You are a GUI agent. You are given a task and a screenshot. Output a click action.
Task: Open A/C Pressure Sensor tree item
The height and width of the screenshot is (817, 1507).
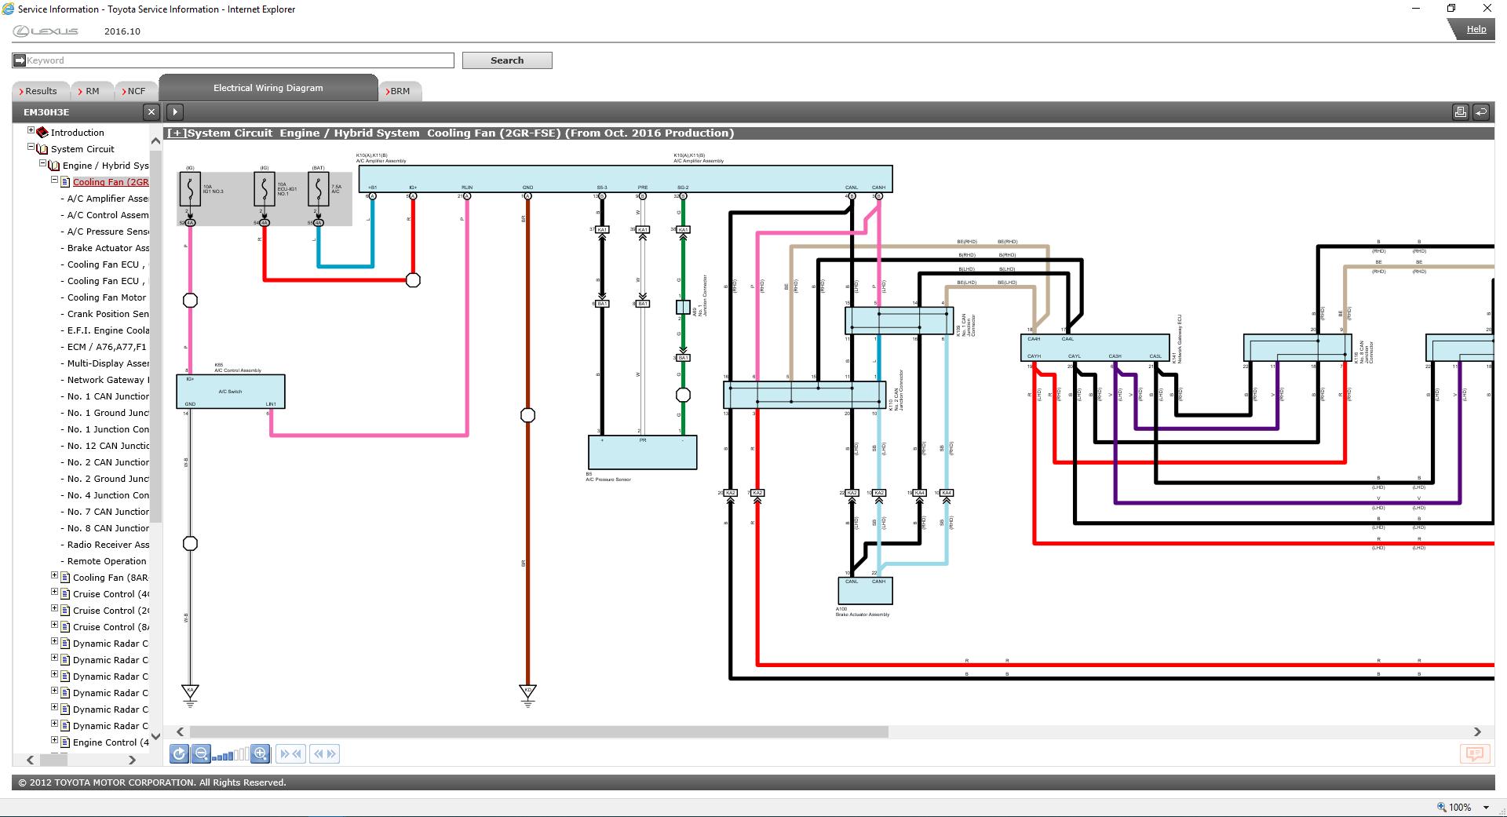point(108,232)
